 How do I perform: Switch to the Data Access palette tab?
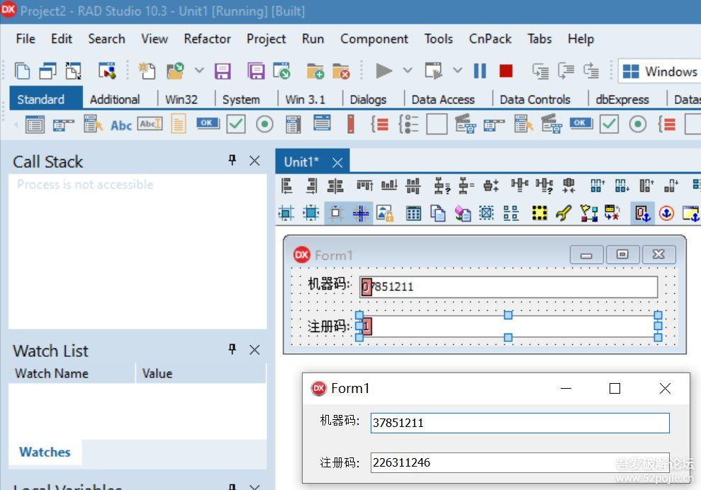(x=442, y=100)
